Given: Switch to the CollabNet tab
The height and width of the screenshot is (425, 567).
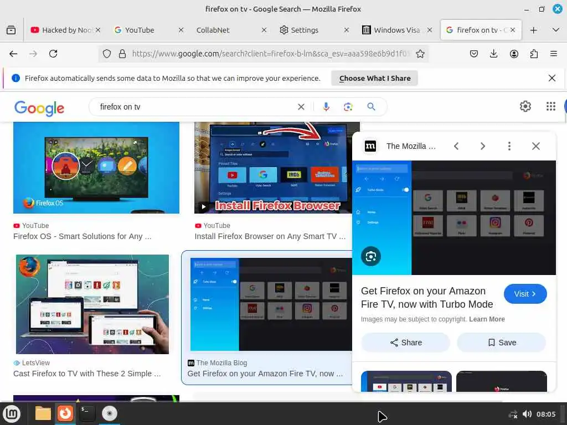Looking at the screenshot, I should (x=226, y=30).
